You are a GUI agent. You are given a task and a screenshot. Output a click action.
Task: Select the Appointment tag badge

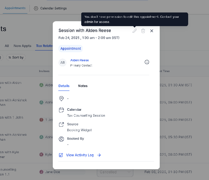point(70,48)
